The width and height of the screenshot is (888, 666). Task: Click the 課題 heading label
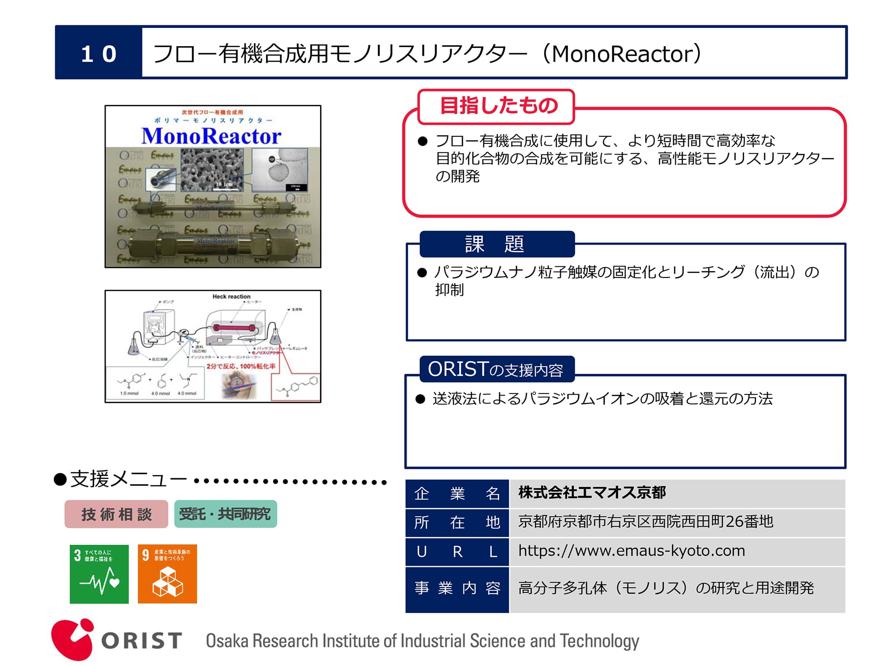pyautogui.click(x=496, y=244)
